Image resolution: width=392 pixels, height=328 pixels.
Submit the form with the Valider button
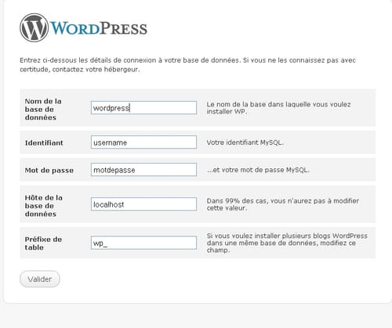[40, 279]
